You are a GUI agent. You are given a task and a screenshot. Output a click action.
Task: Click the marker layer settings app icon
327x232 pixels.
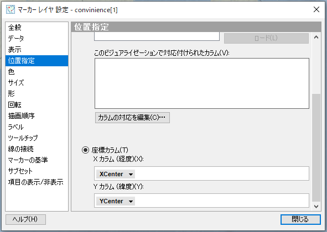click(11, 9)
